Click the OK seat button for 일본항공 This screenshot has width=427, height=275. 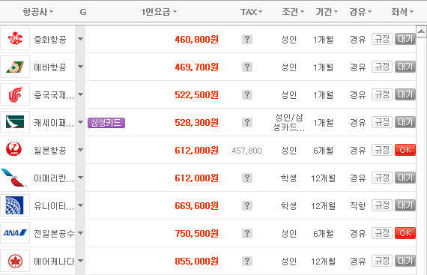(x=405, y=150)
